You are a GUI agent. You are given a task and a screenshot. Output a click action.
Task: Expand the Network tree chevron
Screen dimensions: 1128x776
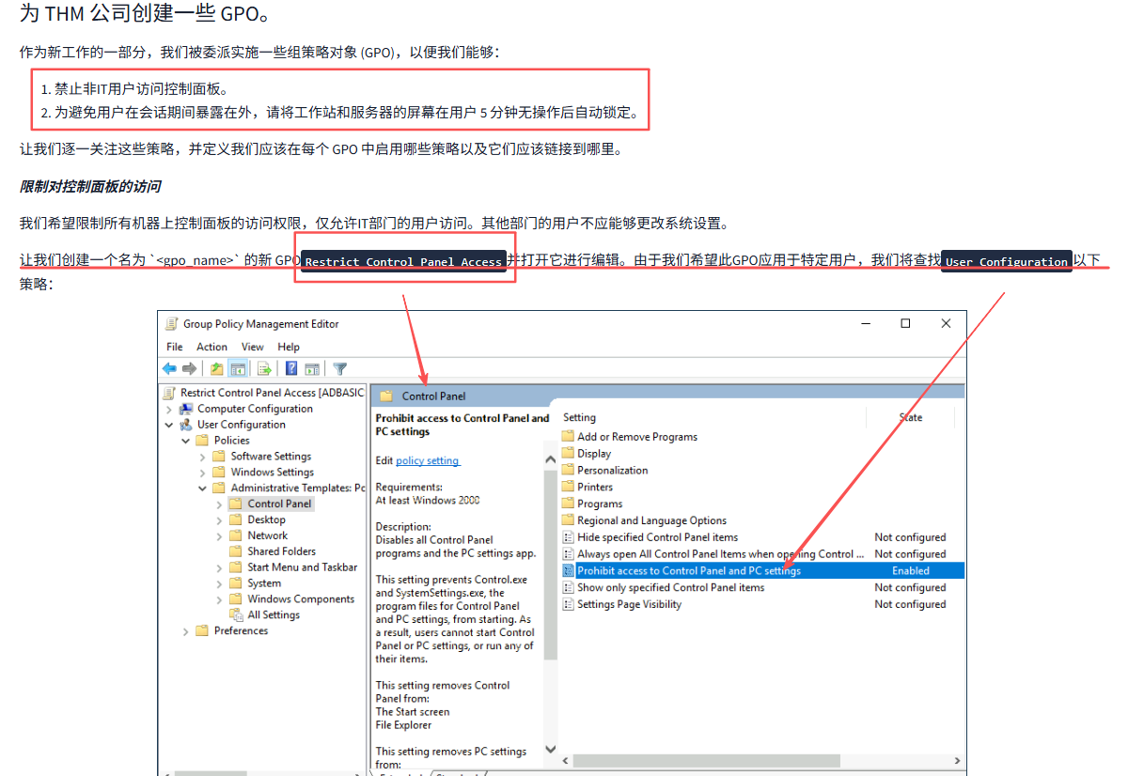point(219,535)
